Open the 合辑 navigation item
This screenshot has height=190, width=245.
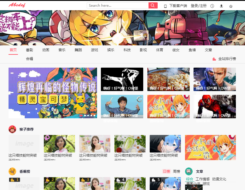29,59
